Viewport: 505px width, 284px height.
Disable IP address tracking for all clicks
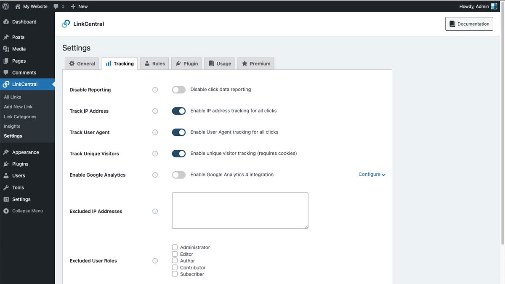tap(178, 111)
